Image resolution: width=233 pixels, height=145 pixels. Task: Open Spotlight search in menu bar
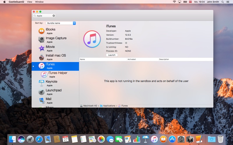click(223, 2)
